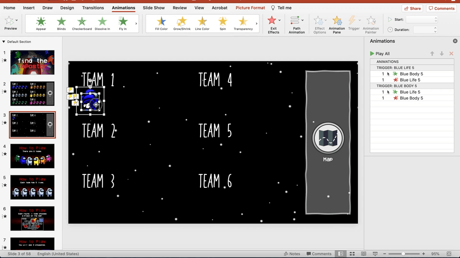The height and width of the screenshot is (258, 460).
Task: Click the TEAM 4 text on slide
Action: coord(215,80)
